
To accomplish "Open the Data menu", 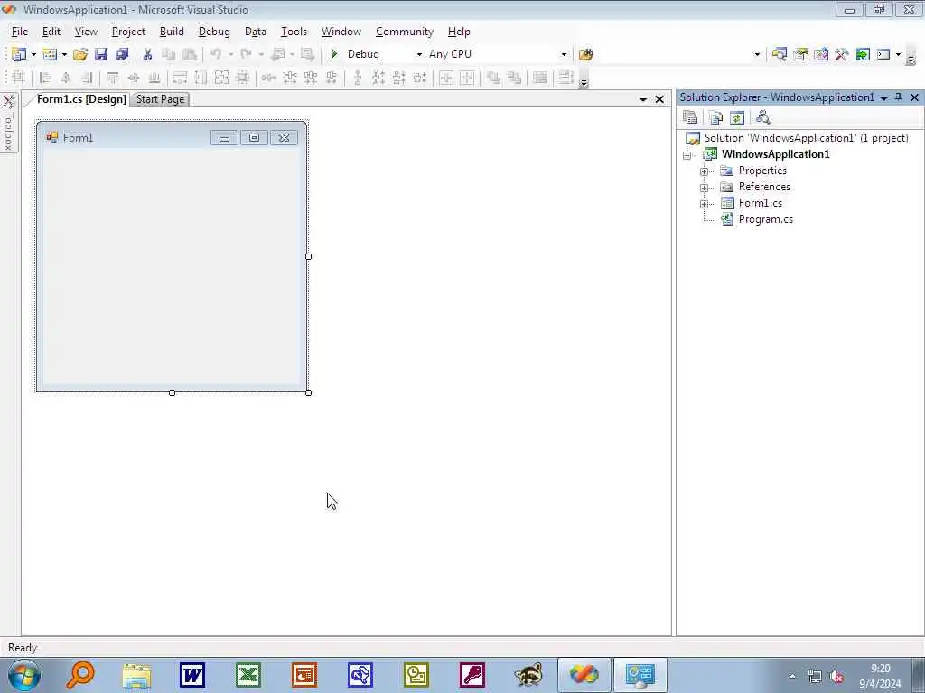I will pyautogui.click(x=256, y=32).
